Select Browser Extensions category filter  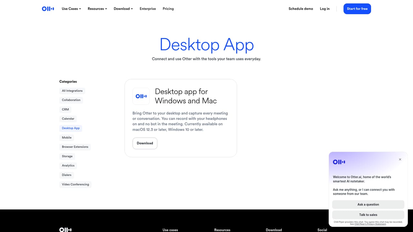click(75, 147)
